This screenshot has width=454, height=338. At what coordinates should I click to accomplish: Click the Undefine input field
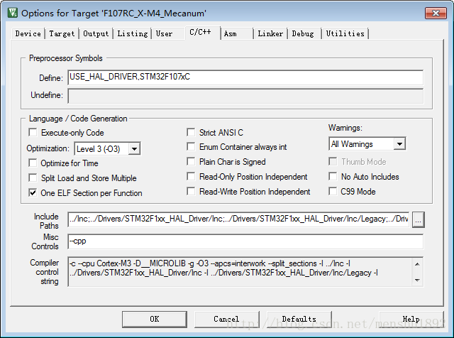pyautogui.click(x=245, y=96)
